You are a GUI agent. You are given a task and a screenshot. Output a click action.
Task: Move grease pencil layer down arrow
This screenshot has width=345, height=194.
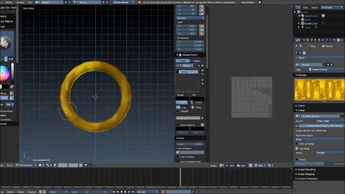coord(203,84)
